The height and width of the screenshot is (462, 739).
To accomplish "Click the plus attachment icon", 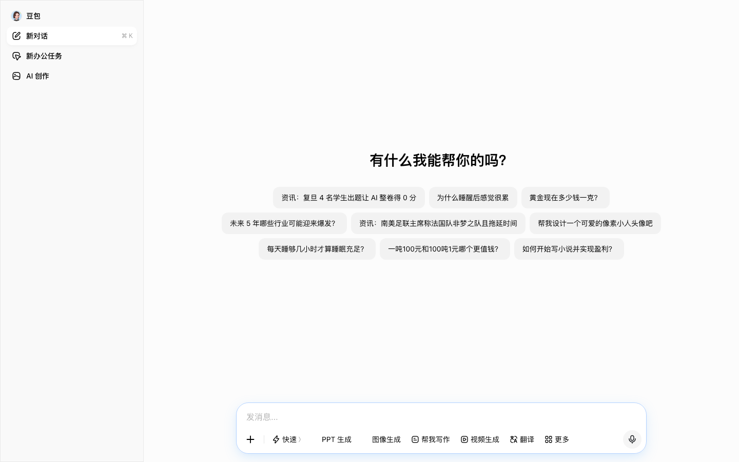I will [250, 439].
